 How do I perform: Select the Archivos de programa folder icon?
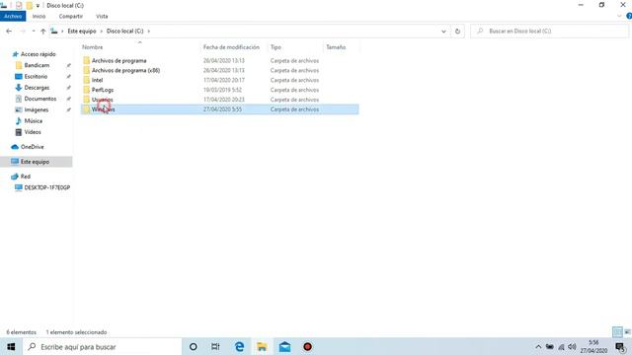coord(86,60)
